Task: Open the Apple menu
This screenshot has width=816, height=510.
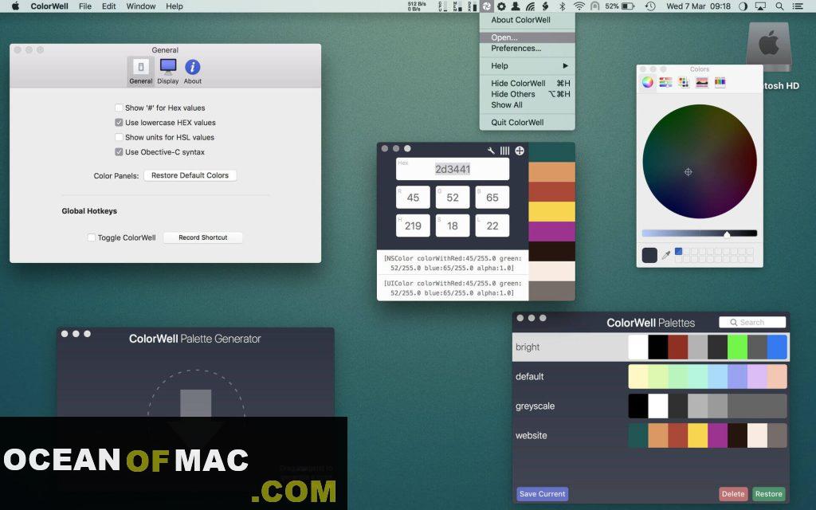Action: point(15,6)
